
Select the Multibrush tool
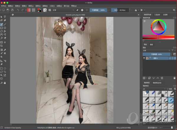[x=5, y=38]
